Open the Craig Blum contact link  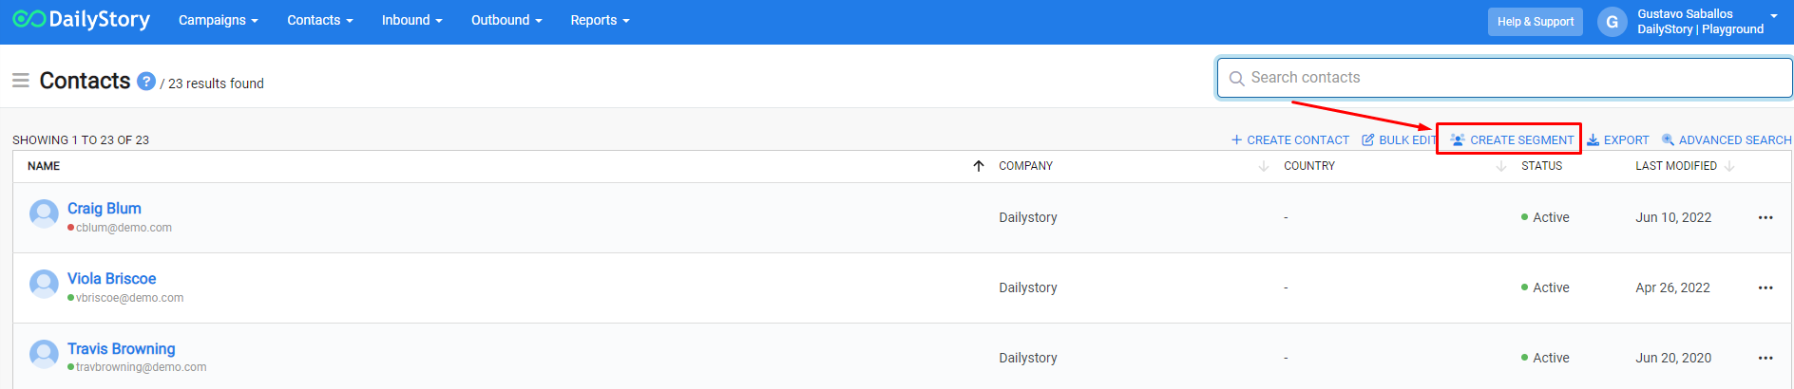click(x=104, y=209)
